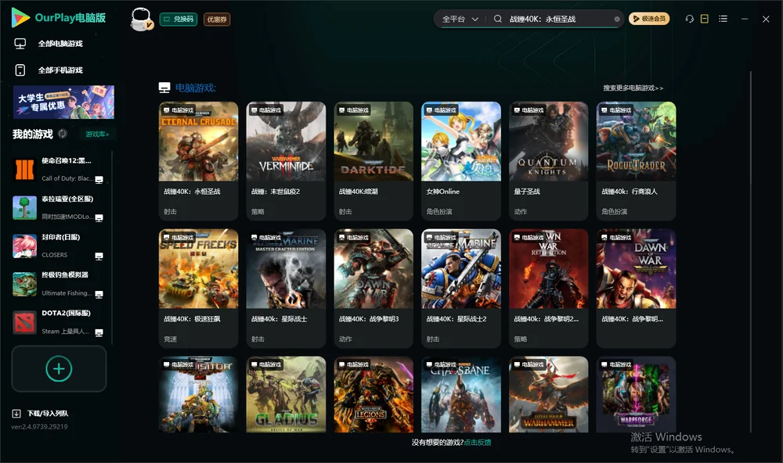Screen dimensions: 783x463
Task: Click the PC icon on 封印者 row
Action: 99,257
